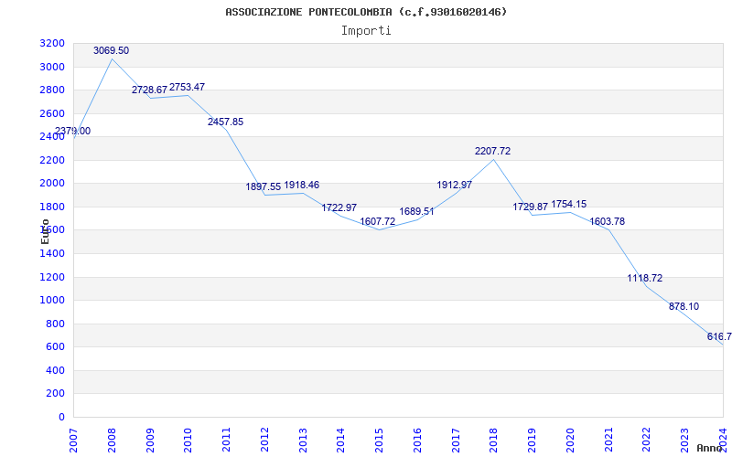Select the 1800 y-axis value
Viewport: 732px width, 457px height.
[52, 207]
